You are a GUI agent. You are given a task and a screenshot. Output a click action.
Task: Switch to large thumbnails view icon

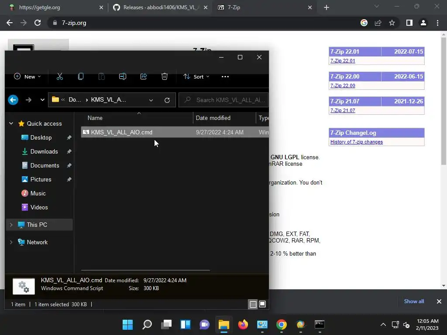(262, 304)
